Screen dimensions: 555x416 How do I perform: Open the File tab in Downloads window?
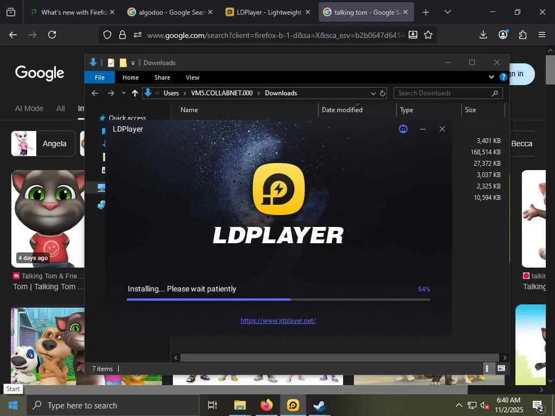click(100, 77)
